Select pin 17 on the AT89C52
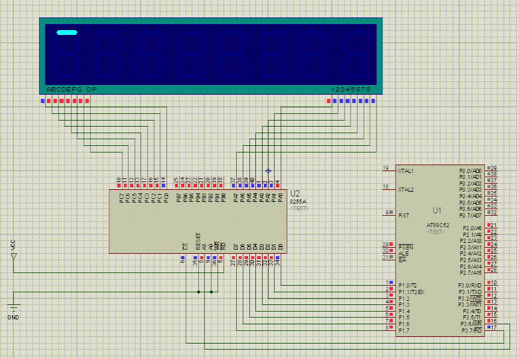Image resolution: width=518 pixels, height=358 pixels. (492, 328)
